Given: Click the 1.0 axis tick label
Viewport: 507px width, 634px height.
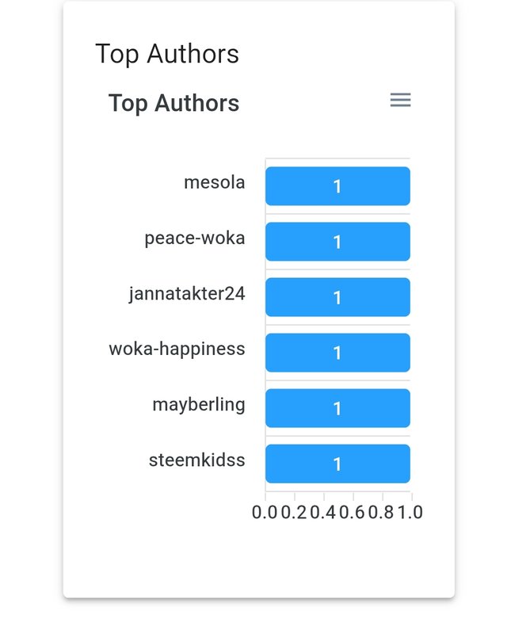Looking at the screenshot, I should [x=410, y=512].
